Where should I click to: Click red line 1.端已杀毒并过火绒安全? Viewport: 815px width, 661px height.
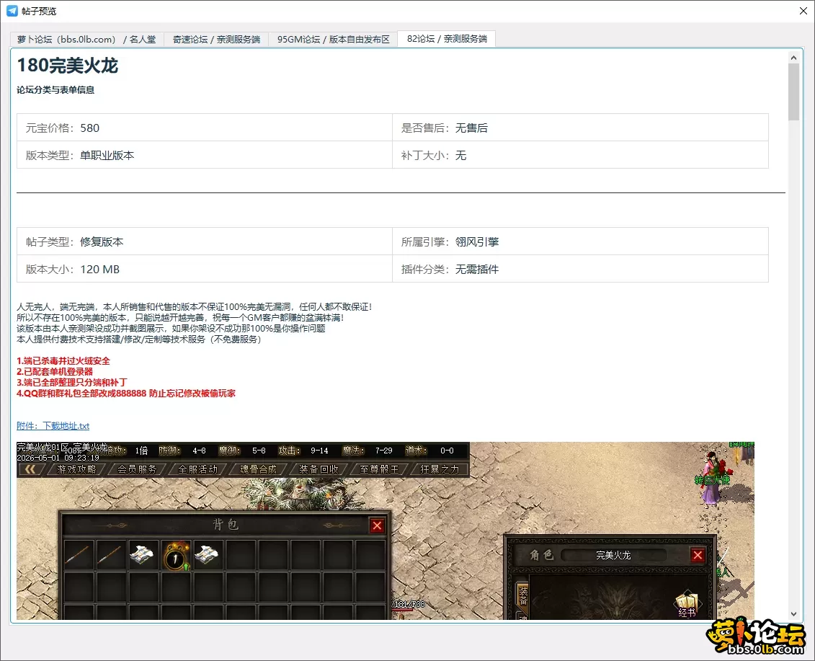(63, 361)
